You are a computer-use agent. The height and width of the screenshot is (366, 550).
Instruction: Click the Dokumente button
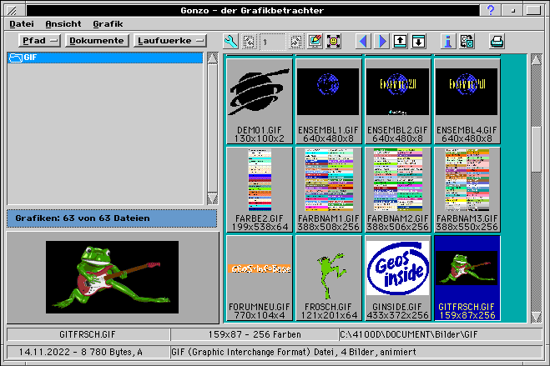[x=97, y=41]
